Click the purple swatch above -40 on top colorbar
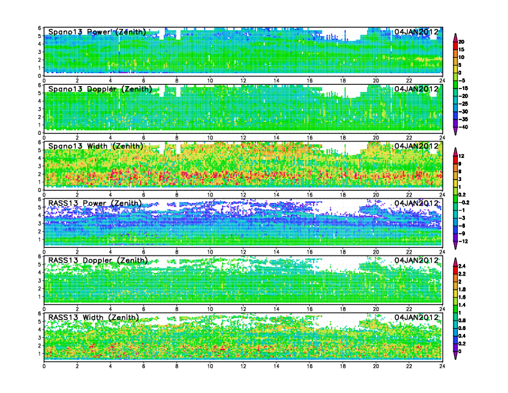The width and height of the screenshot is (508, 393). pos(455,123)
